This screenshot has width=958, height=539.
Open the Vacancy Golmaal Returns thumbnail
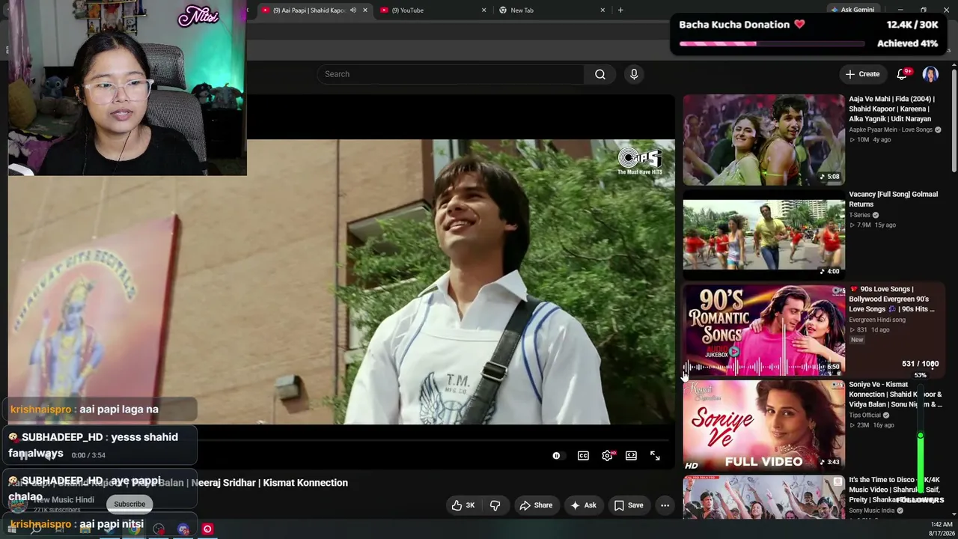click(x=763, y=235)
